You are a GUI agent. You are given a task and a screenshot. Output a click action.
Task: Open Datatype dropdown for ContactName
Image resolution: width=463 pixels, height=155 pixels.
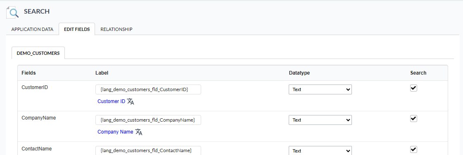point(320,150)
